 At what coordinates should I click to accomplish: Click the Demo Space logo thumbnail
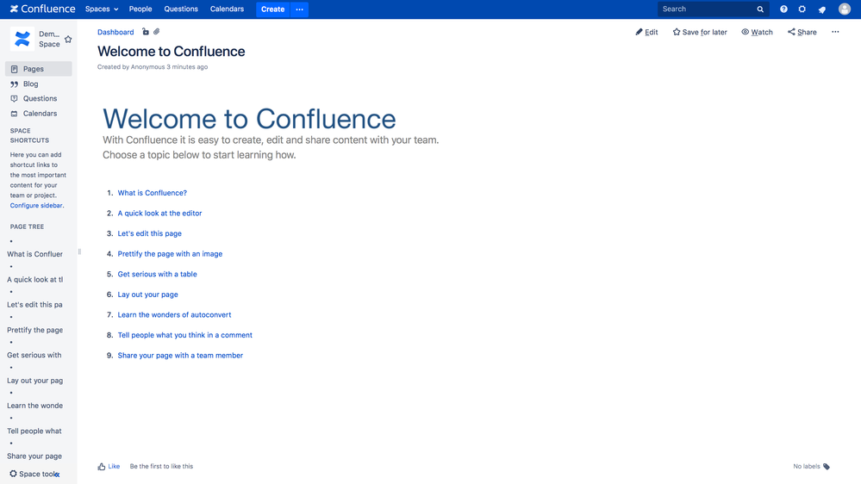(22, 39)
